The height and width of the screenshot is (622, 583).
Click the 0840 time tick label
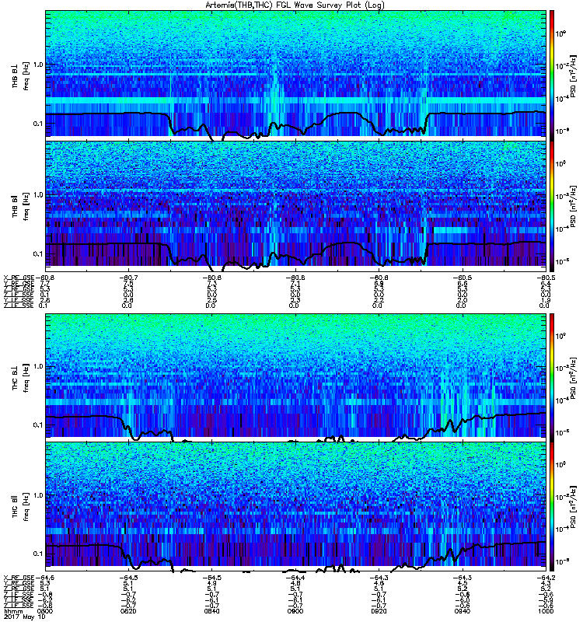pos(211,611)
